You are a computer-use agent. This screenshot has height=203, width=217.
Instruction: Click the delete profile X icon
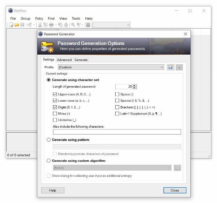[179, 67]
